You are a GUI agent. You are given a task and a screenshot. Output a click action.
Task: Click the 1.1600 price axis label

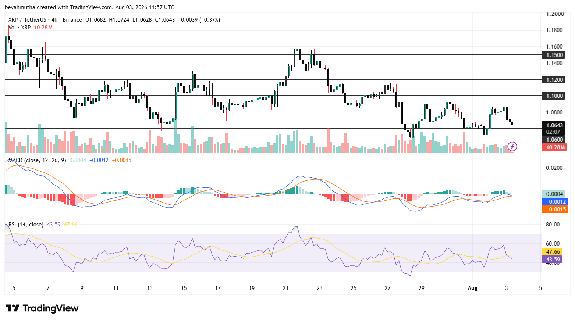coord(554,47)
